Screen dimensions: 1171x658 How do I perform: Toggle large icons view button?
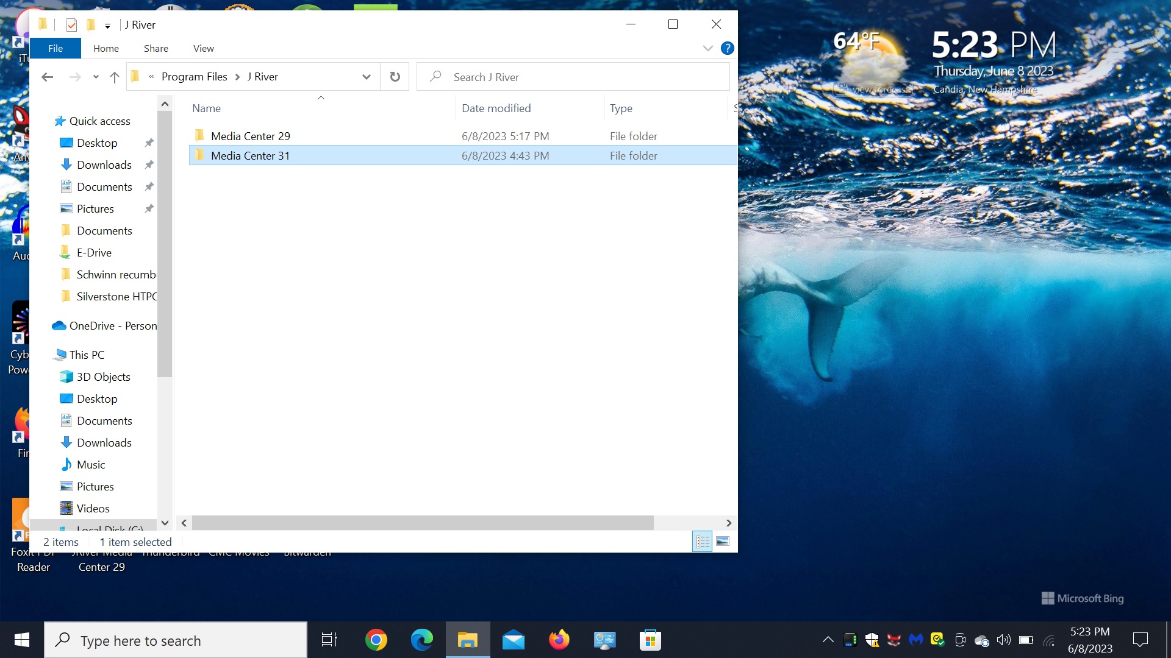pos(723,540)
